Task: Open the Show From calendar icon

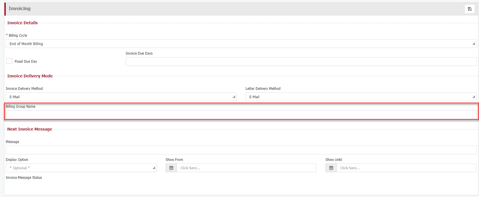Action: (x=171, y=168)
